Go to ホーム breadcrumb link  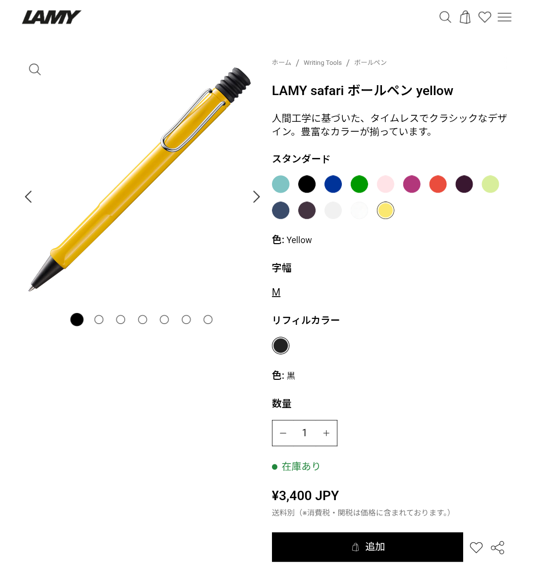(x=281, y=63)
